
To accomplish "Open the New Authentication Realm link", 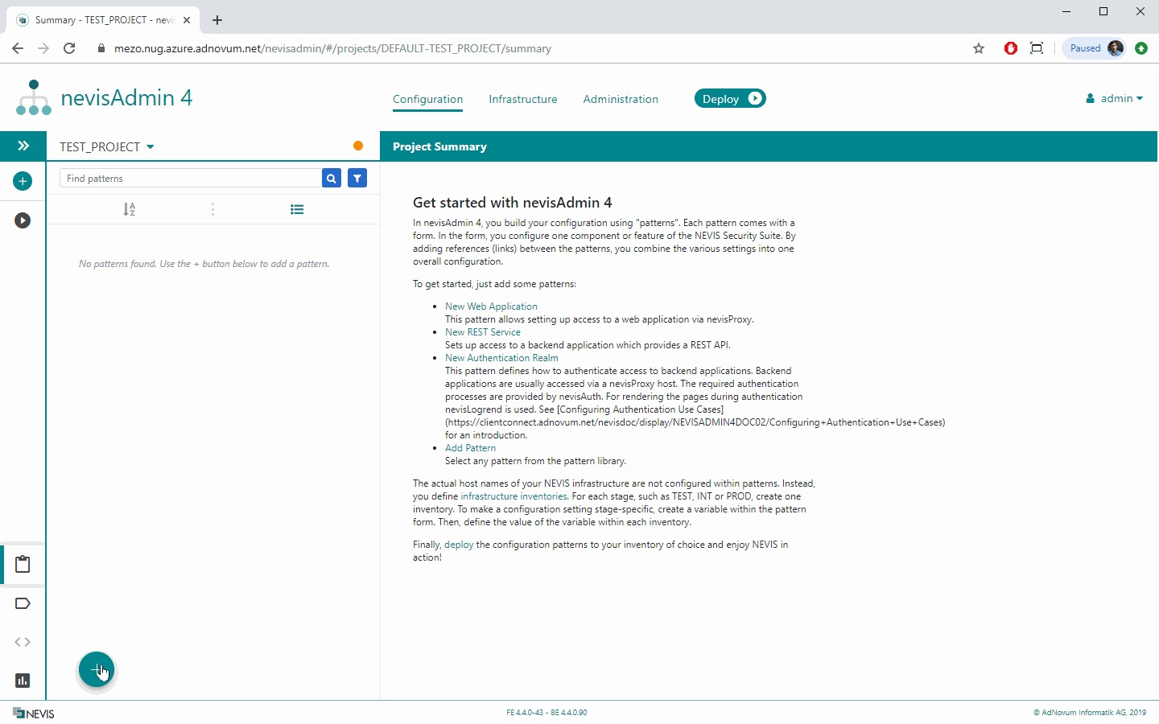I will point(501,358).
